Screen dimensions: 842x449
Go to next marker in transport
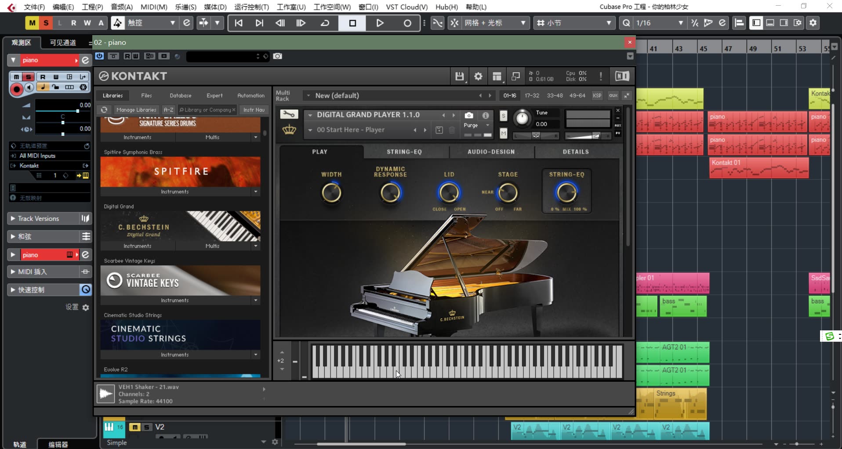[259, 23]
